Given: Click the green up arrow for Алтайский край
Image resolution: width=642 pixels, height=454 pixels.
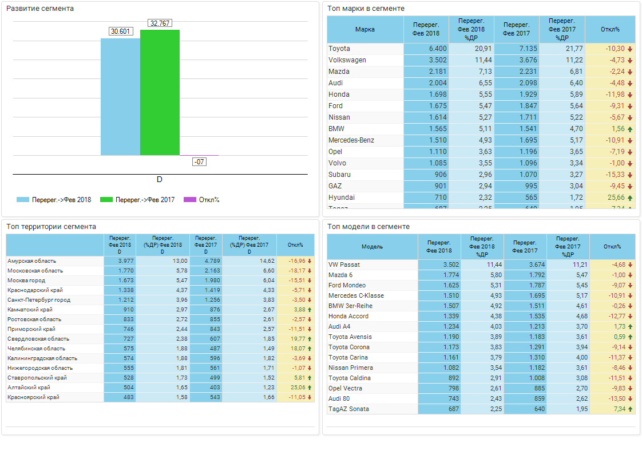Looking at the screenshot, I should point(310,388).
